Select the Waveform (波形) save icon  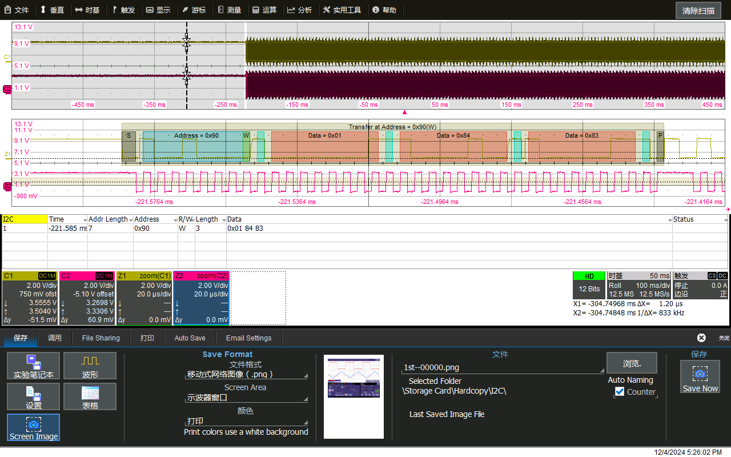point(90,366)
